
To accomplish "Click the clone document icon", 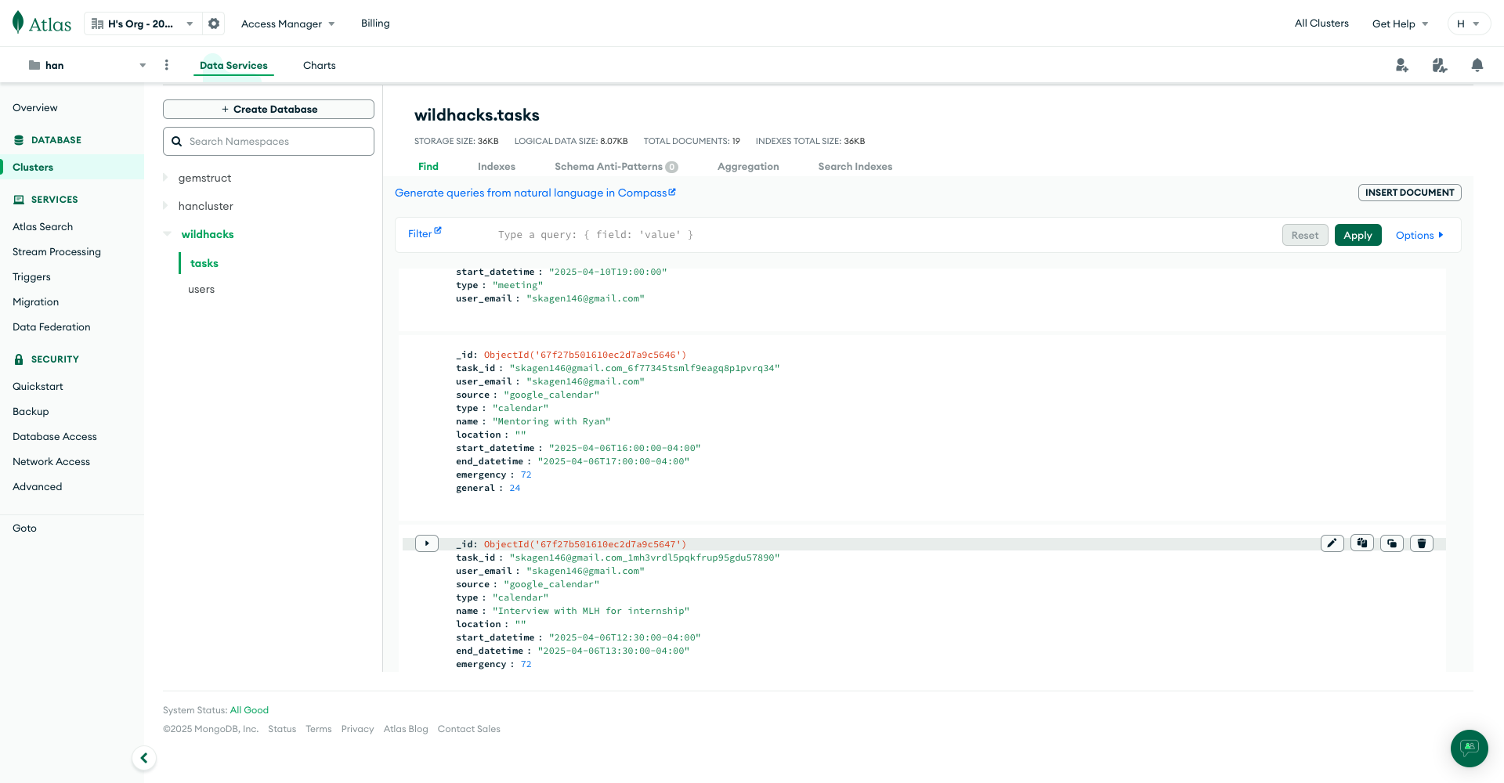I will [1391, 543].
